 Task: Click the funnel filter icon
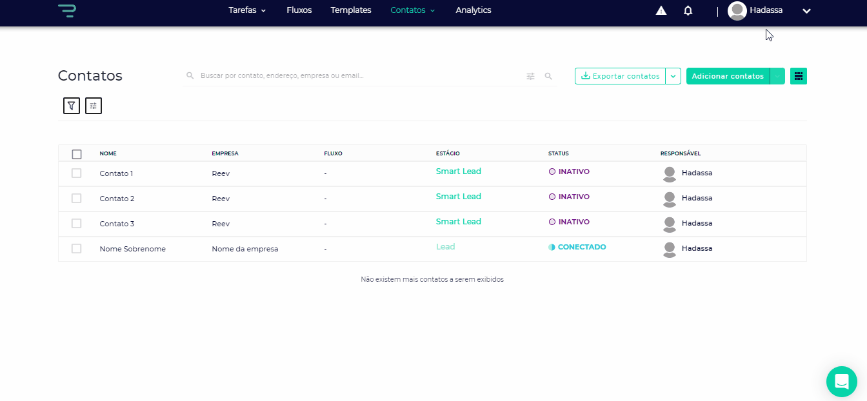[x=72, y=106]
